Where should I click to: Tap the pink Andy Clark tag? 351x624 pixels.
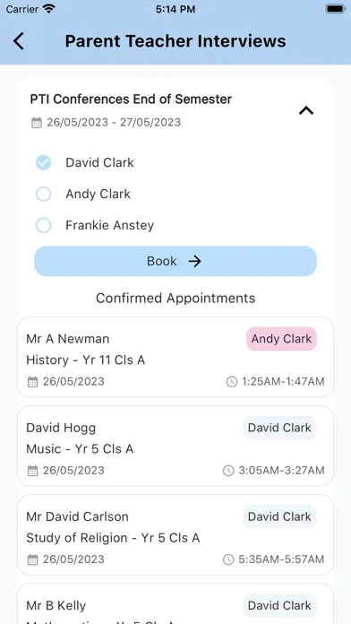[x=281, y=339]
